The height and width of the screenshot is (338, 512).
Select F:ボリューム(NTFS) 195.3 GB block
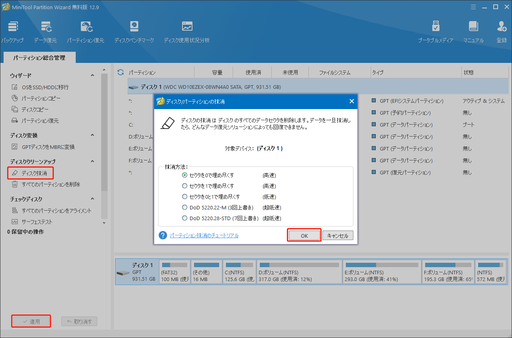448,272
